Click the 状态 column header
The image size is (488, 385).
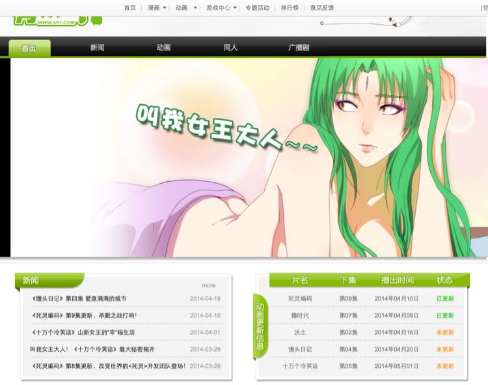(444, 280)
